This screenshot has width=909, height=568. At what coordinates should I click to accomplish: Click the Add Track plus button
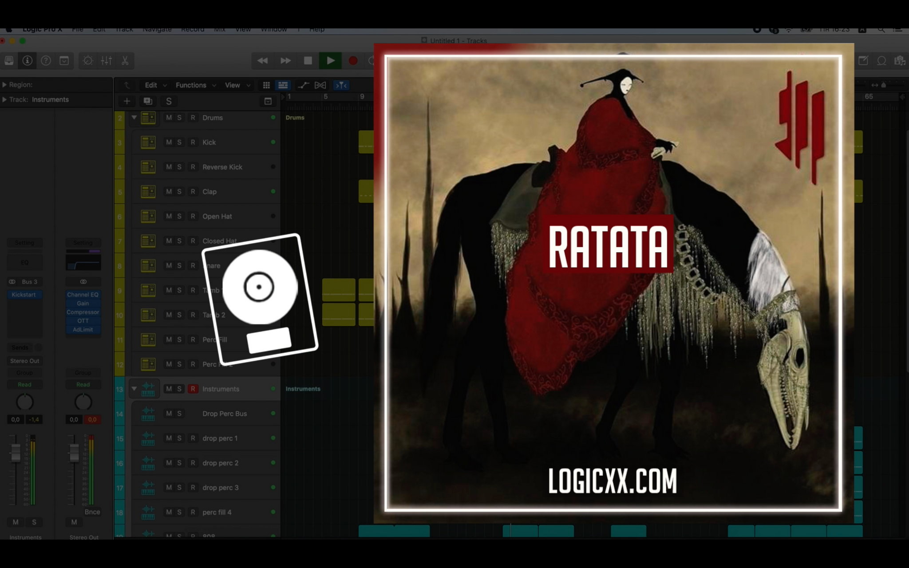pyautogui.click(x=126, y=101)
